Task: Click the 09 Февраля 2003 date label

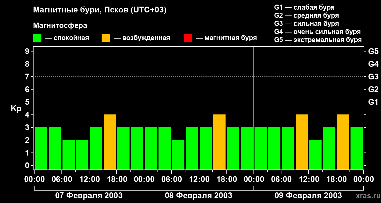Action: click(308, 196)
